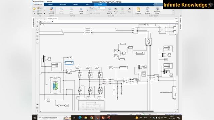Image resolution: width=214 pixels, height=120 pixels.
Task: Switch to the MODELING tab
Action: click(63, 4)
